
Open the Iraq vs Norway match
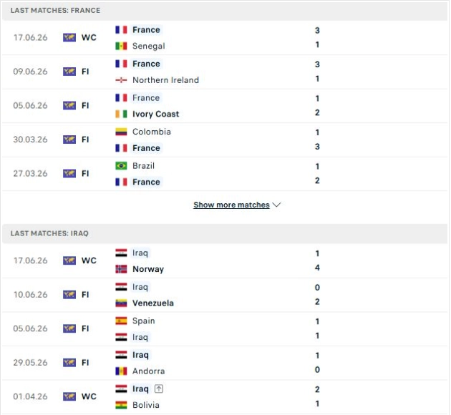[x=225, y=261]
